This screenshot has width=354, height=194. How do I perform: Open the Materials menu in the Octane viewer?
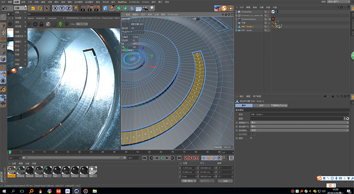click(x=41, y=18)
